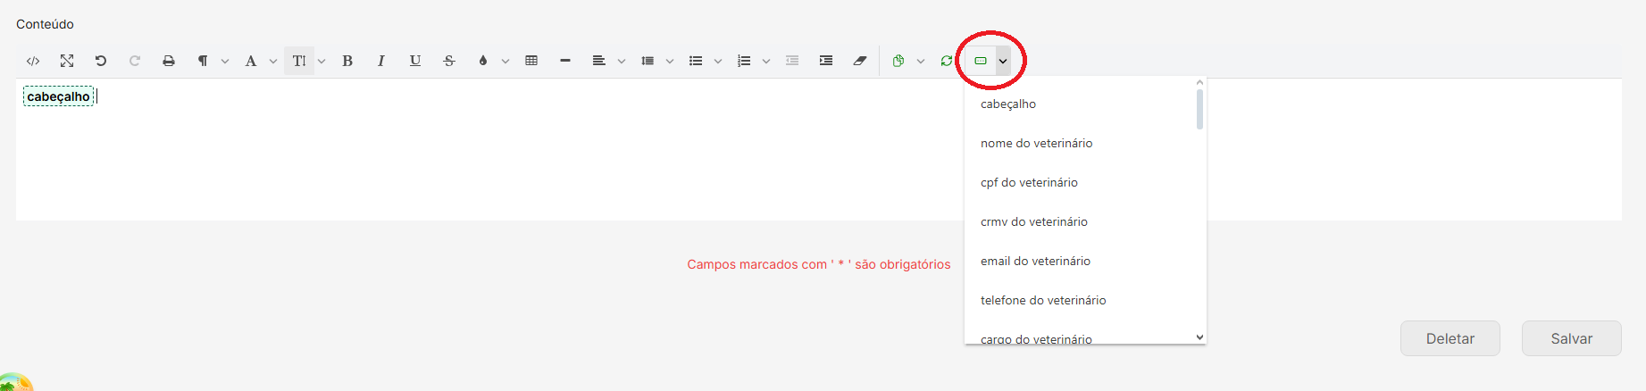Increase the paragraph indent

[x=826, y=61]
